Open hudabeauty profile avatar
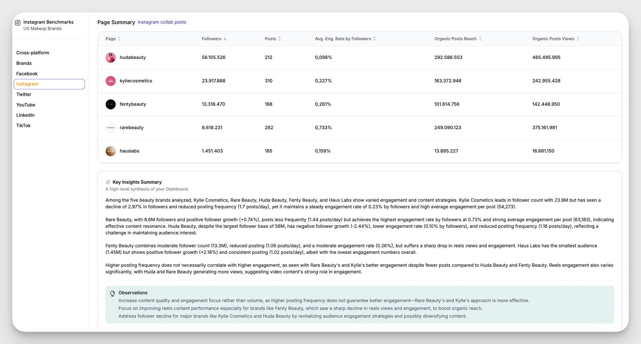Screen dimensions: 641x344 (111, 57)
